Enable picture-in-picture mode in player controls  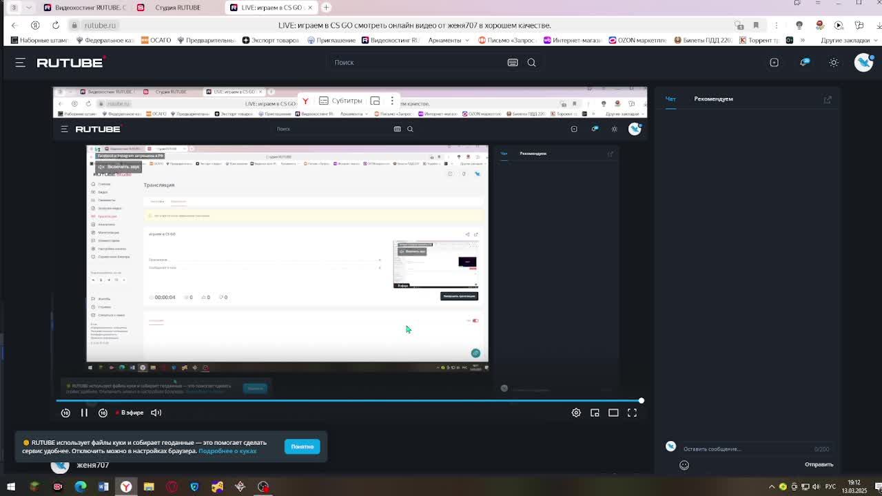(x=595, y=413)
